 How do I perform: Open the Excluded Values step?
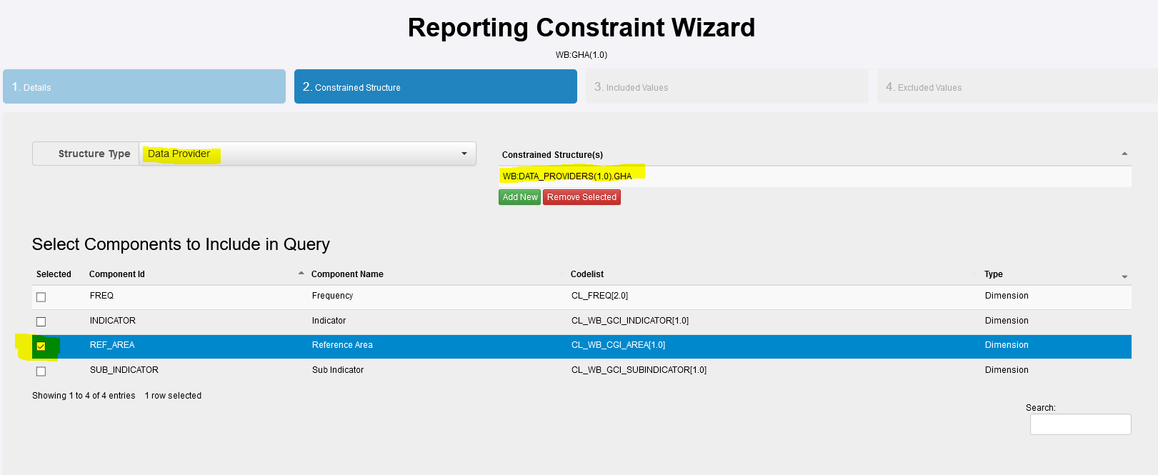[1017, 87]
